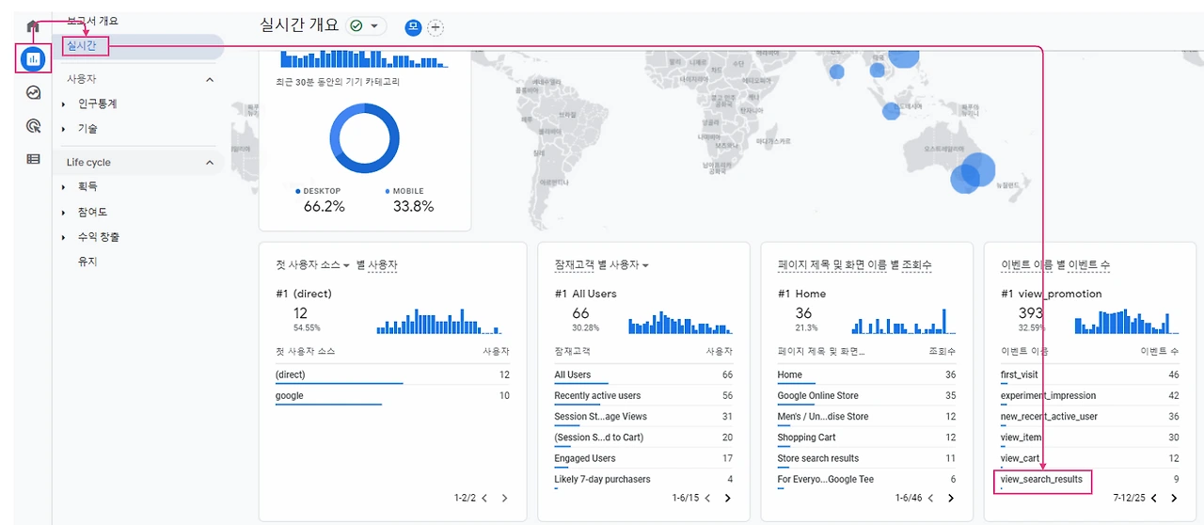This screenshot has width=1204, height=525.
Task: Previous page arrow in event name card
Action: click(1153, 498)
